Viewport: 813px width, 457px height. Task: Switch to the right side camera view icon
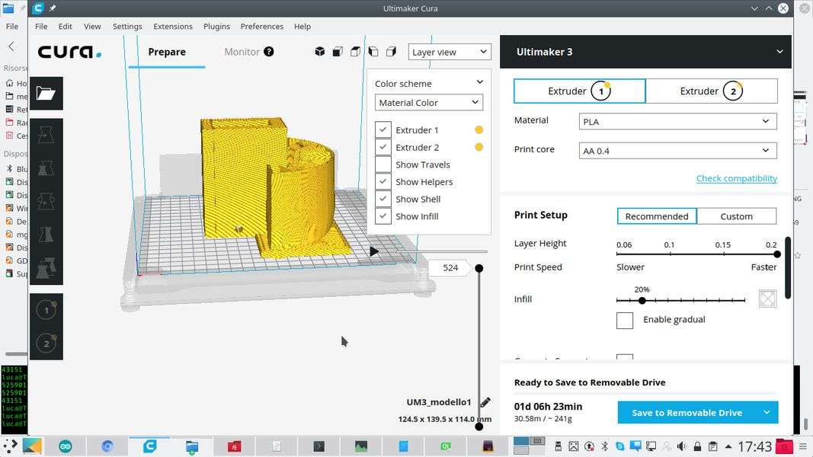click(x=391, y=52)
